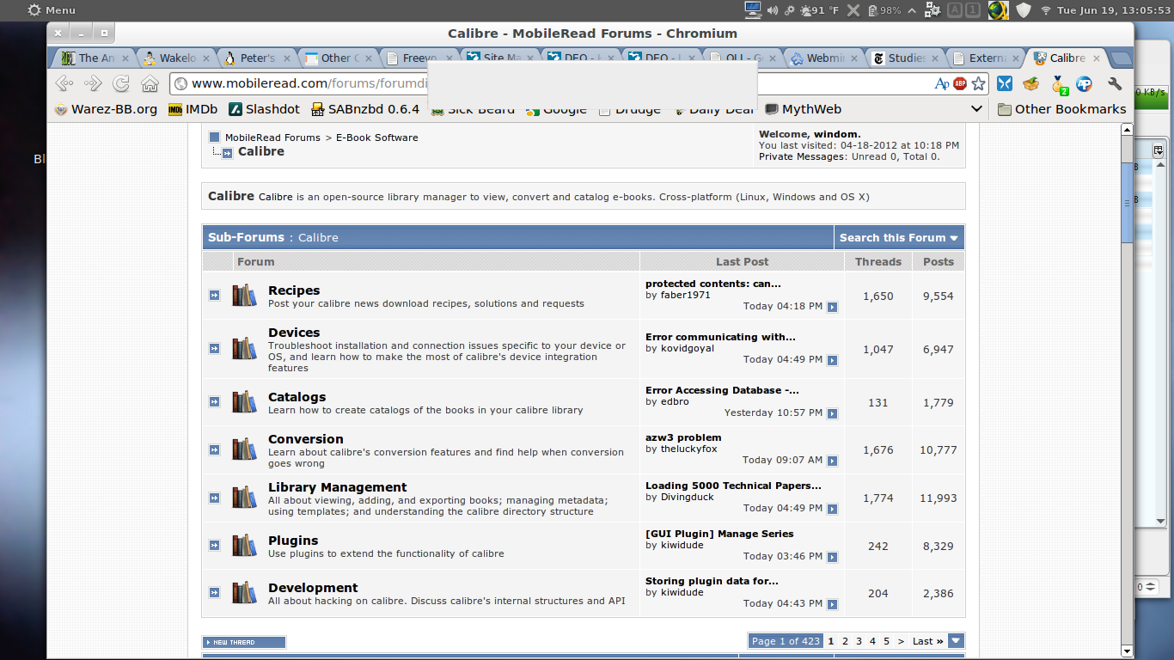
Task: Click the browser forward arrow
Action: click(92, 83)
